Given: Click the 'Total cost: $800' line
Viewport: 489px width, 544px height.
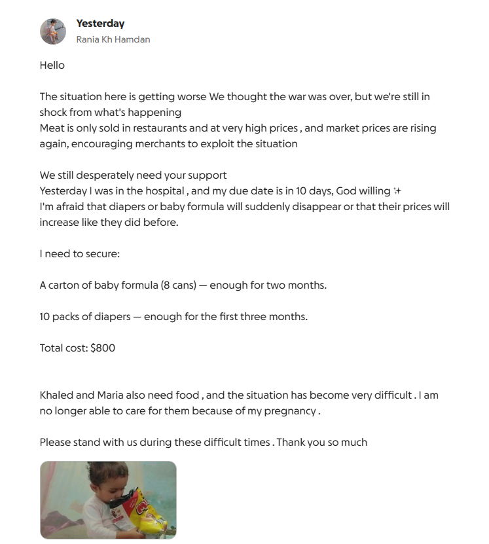Looking at the screenshot, I should (77, 348).
